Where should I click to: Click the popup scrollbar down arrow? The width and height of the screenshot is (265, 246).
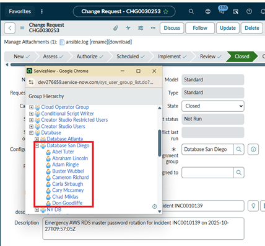160,211
